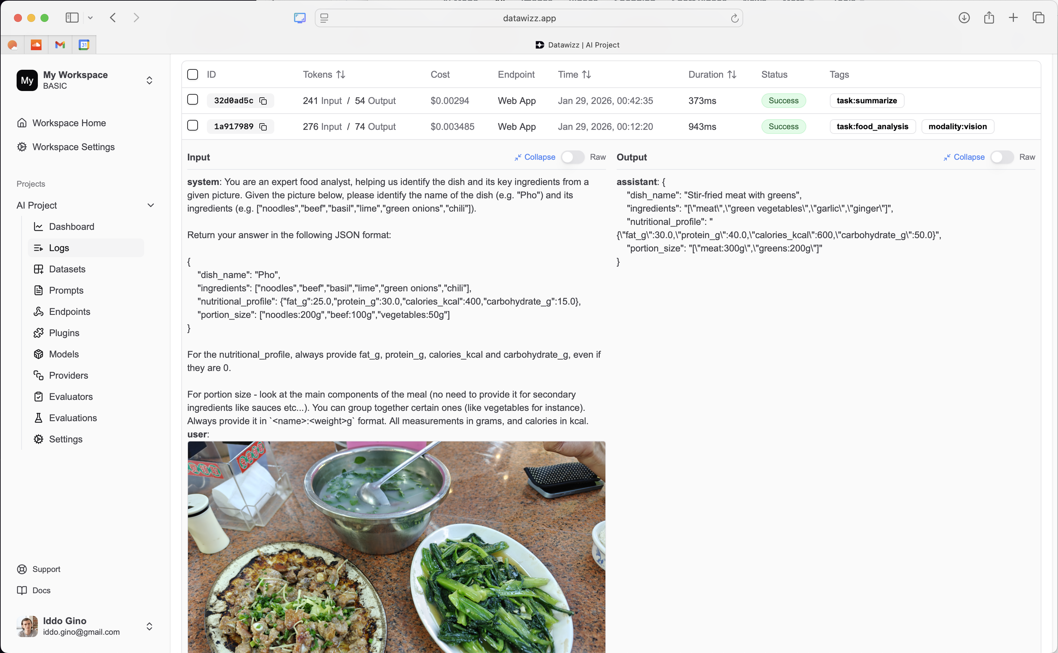Open Workspace Settings
The image size is (1058, 653).
pyautogui.click(x=73, y=147)
